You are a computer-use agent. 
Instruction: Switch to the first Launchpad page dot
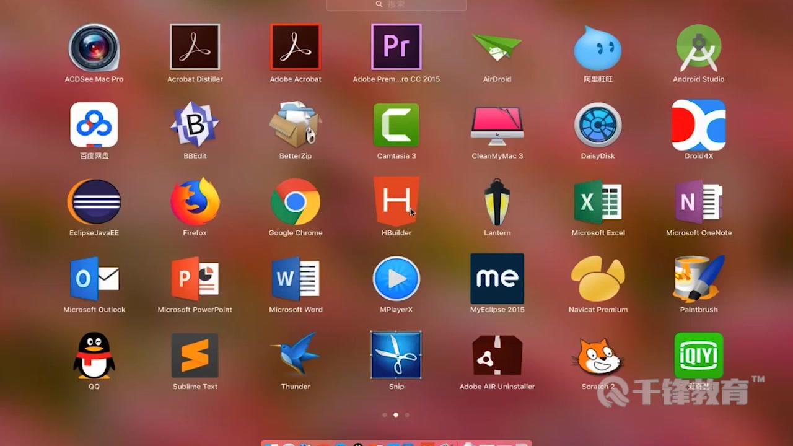385,415
